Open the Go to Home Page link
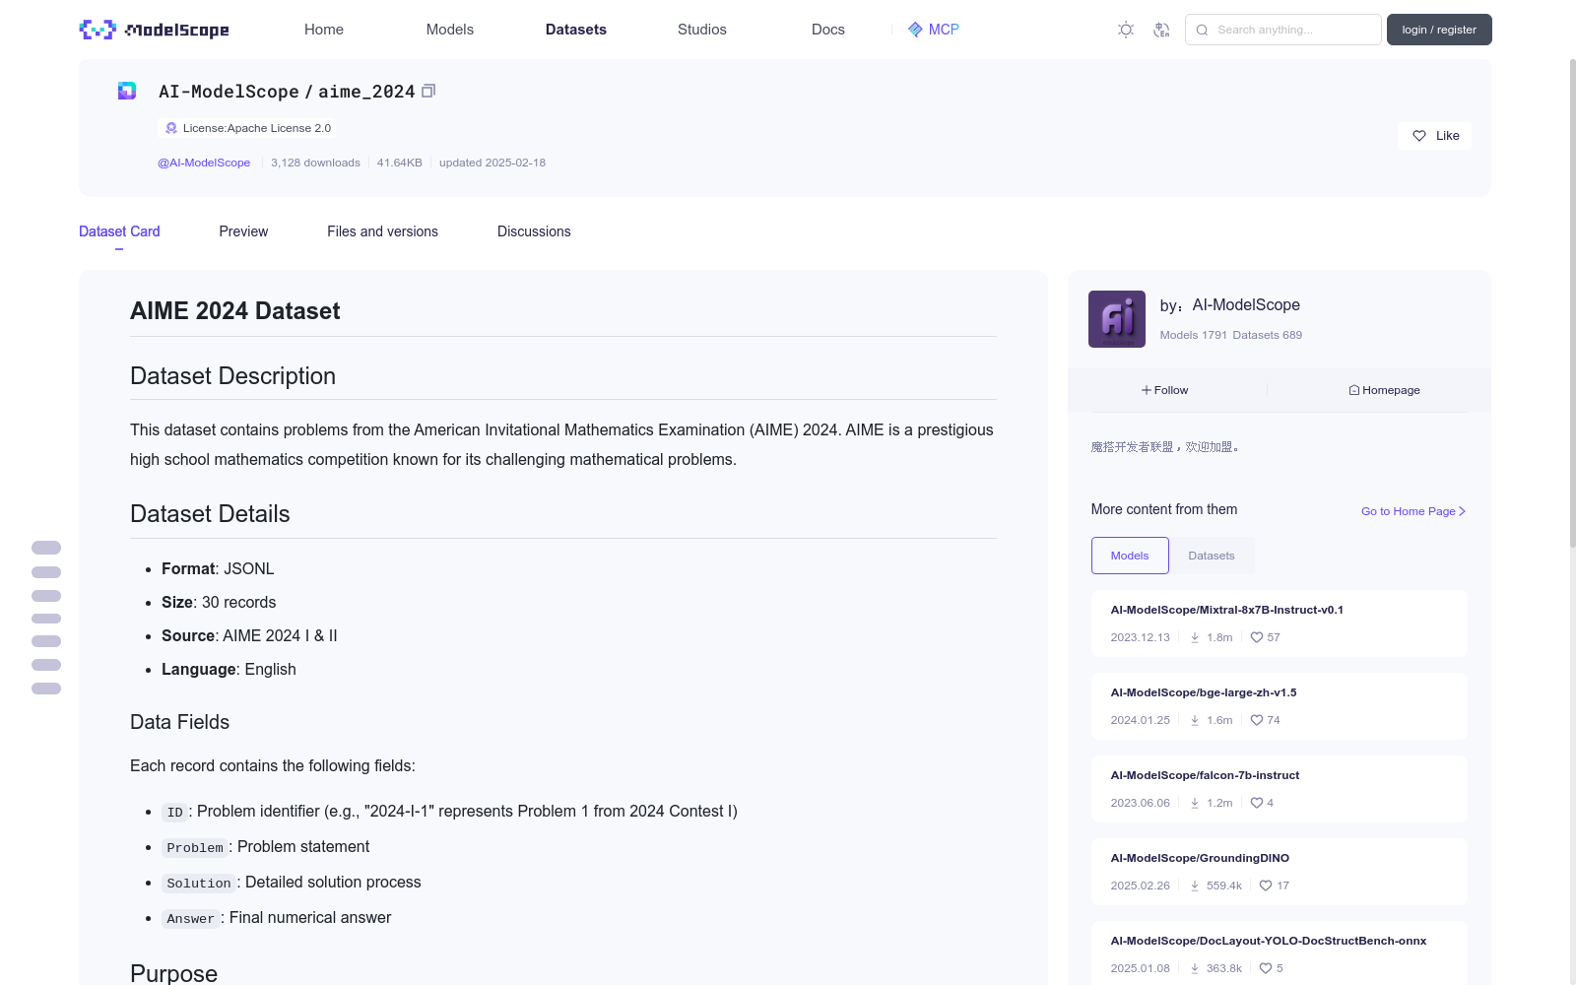 (1413, 511)
